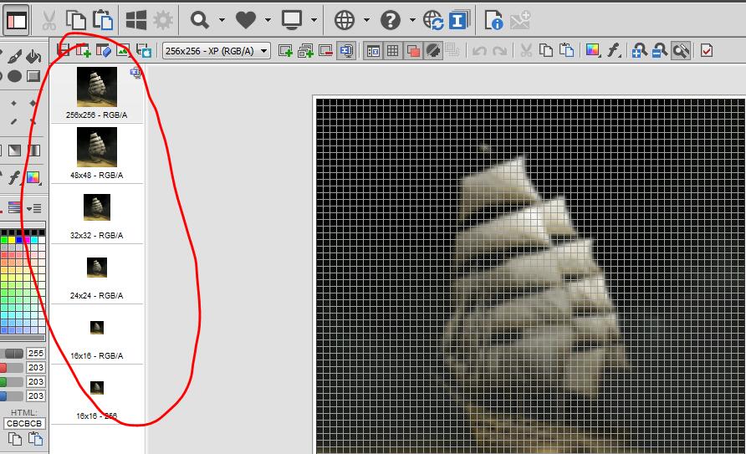Click the question mark help icon
Screen dimensions: 746x454
coord(390,20)
